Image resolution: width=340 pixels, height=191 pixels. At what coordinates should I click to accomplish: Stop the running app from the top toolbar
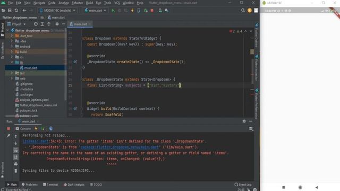[152, 11]
